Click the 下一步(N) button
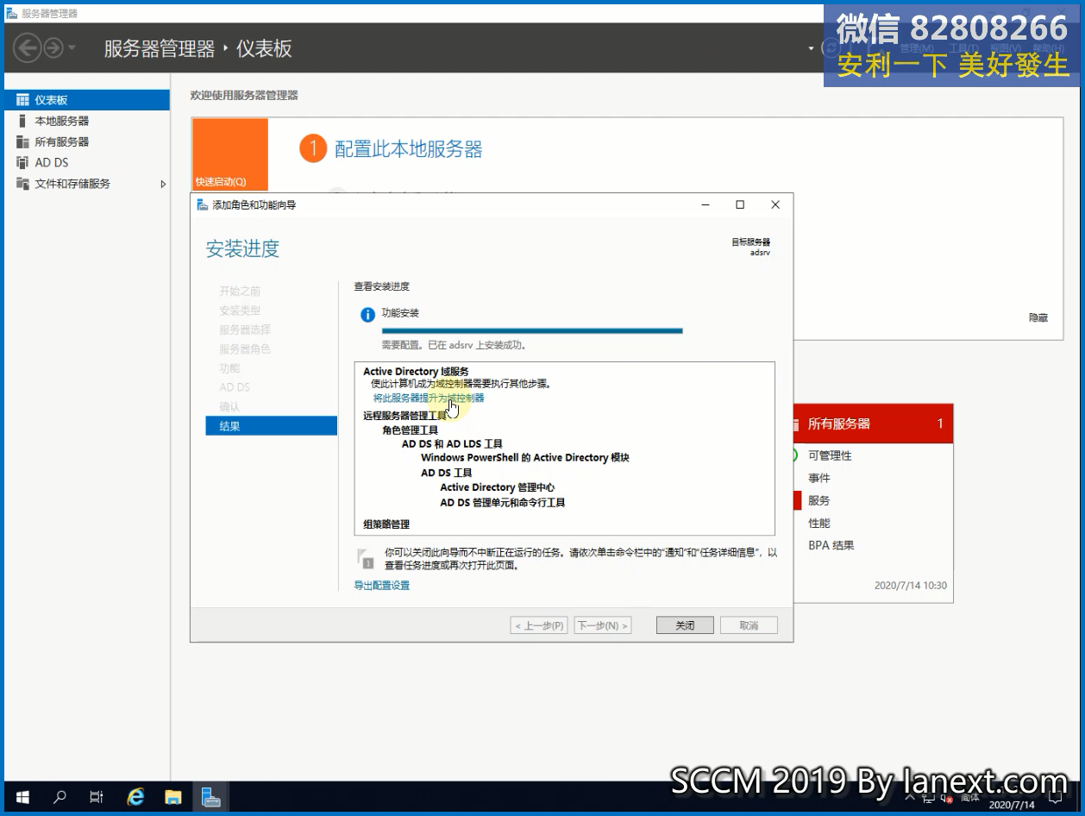Image resolution: width=1085 pixels, height=816 pixels. (x=603, y=625)
